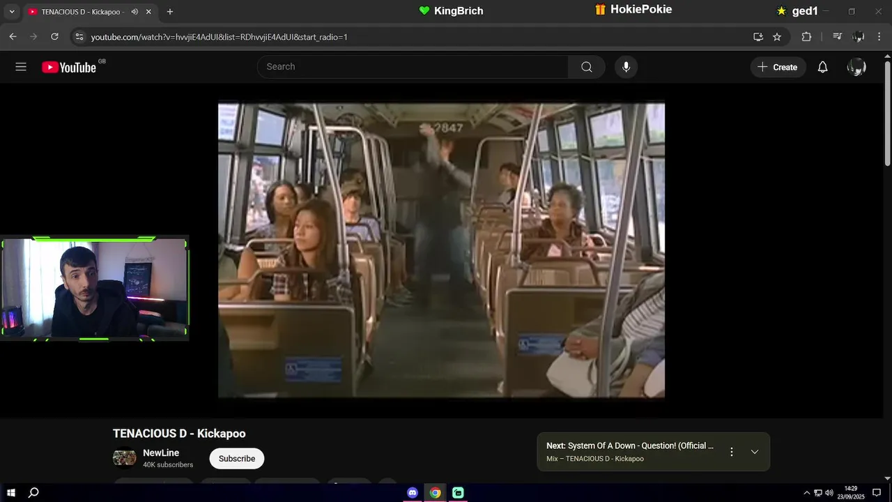The height and width of the screenshot is (502, 892).
Task: Bookmark this page with the star
Action: pyautogui.click(x=777, y=37)
